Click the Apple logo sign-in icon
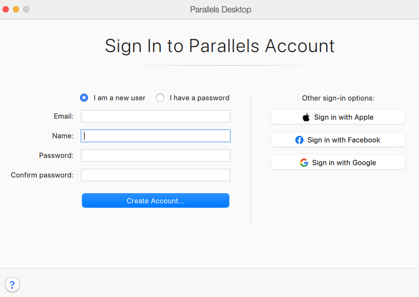Viewport: 419px width, 297px height. coord(306,117)
